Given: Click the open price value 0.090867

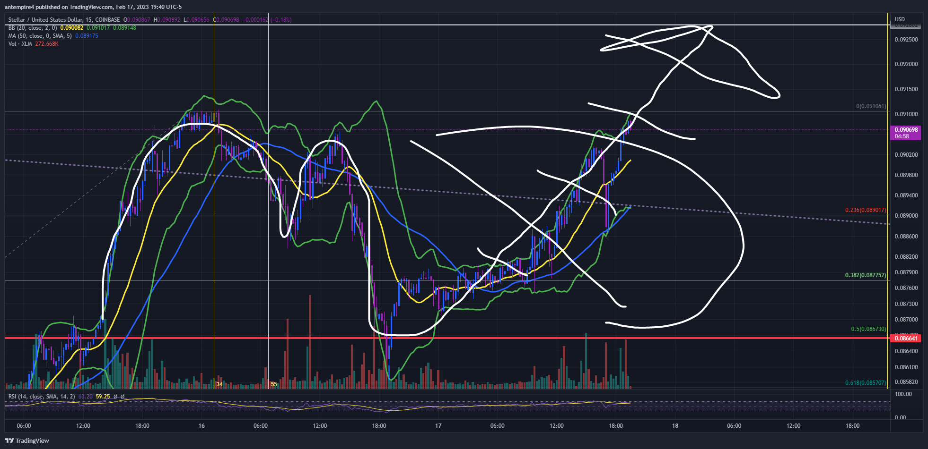Looking at the screenshot, I should 139,20.
